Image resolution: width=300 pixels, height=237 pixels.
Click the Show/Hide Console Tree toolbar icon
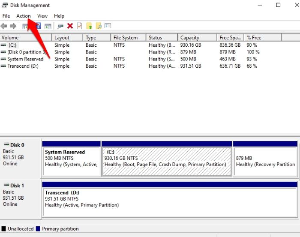[x=25, y=26]
